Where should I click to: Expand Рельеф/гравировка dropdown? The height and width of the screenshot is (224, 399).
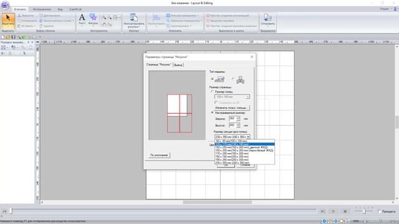(x=198, y=16)
